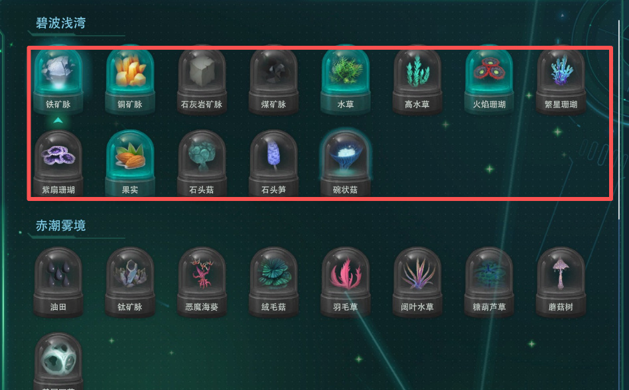Image resolution: width=629 pixels, height=390 pixels.
Task: Choose the 繁星珊瑚 coral jar
Action: pyautogui.click(x=561, y=79)
